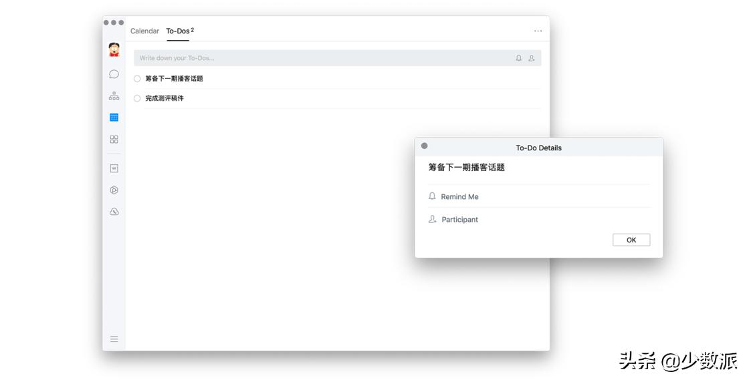Open the workbench grid icon in sidebar

[114, 140]
